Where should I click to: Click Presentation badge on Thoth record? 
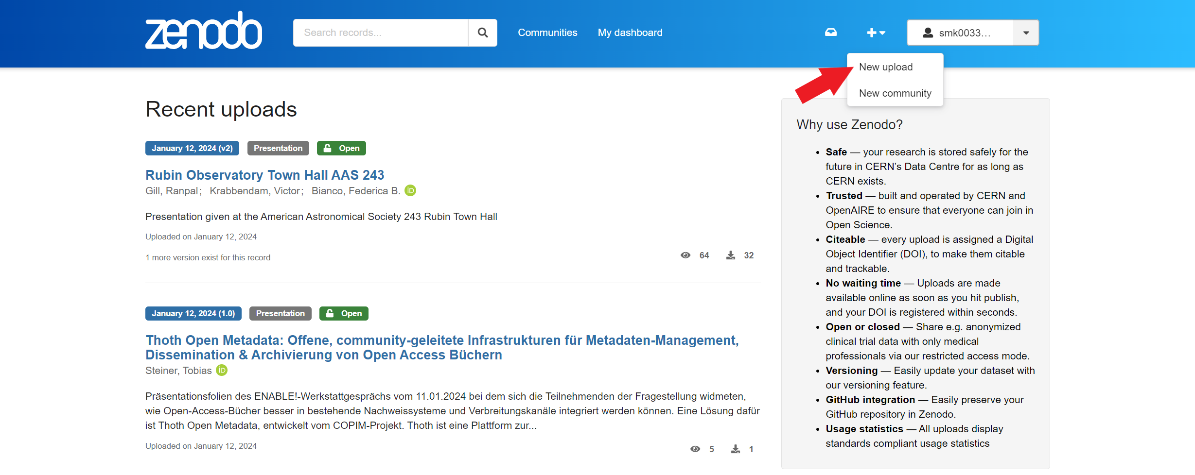(281, 313)
